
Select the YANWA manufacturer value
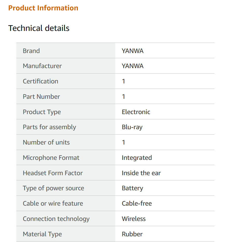pyautogui.click(x=133, y=66)
